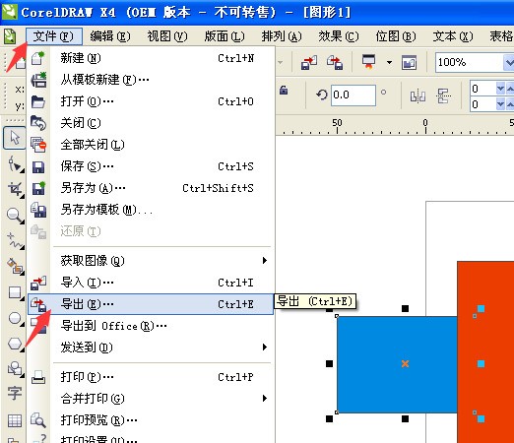514x443 pixels.
Task: Click the Export toolbar icon
Action: tap(335, 62)
